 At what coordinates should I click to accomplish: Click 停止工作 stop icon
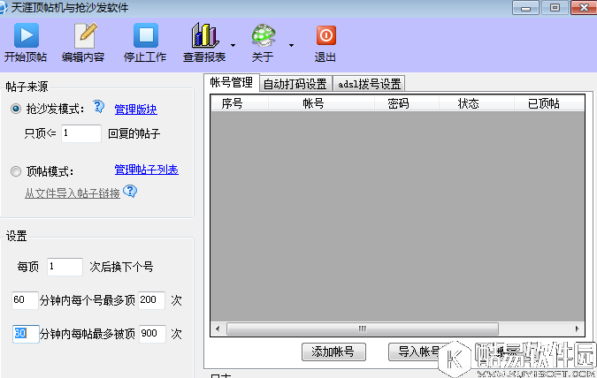[145, 35]
